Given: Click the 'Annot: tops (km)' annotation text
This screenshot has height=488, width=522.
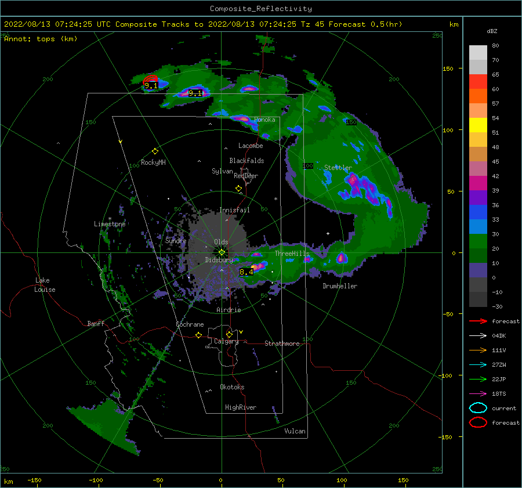Looking at the screenshot, I should click(x=41, y=39).
